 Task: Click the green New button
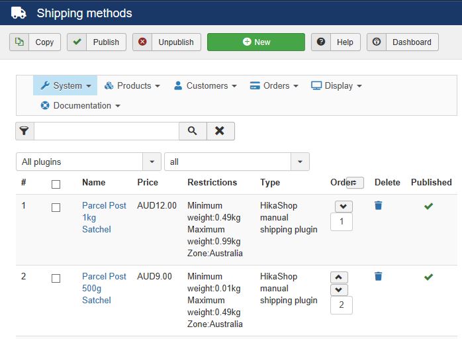[255, 42]
